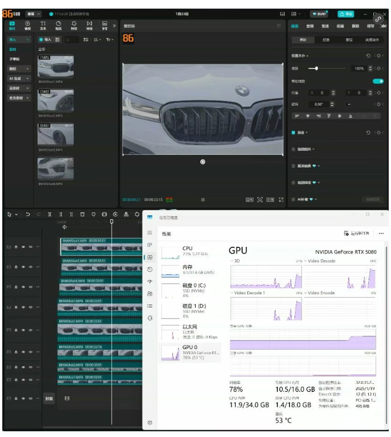Click the Cover (封面) button on timeline
Screen dimensions: 391x437
[49, 399]
